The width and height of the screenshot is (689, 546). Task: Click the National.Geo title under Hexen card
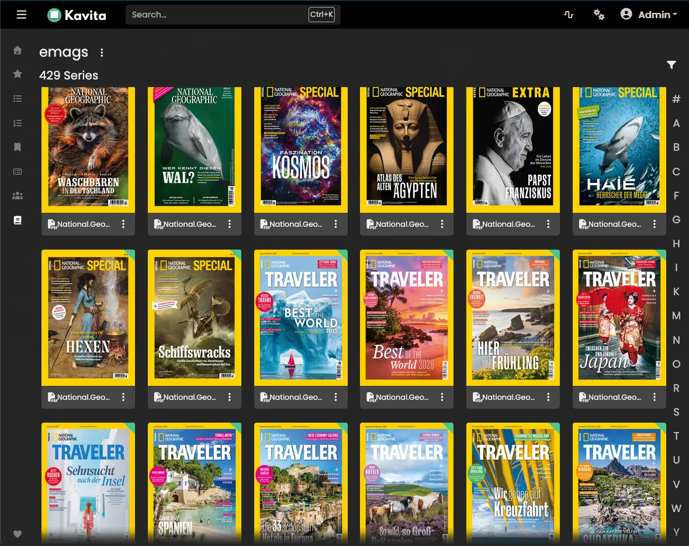(x=84, y=397)
